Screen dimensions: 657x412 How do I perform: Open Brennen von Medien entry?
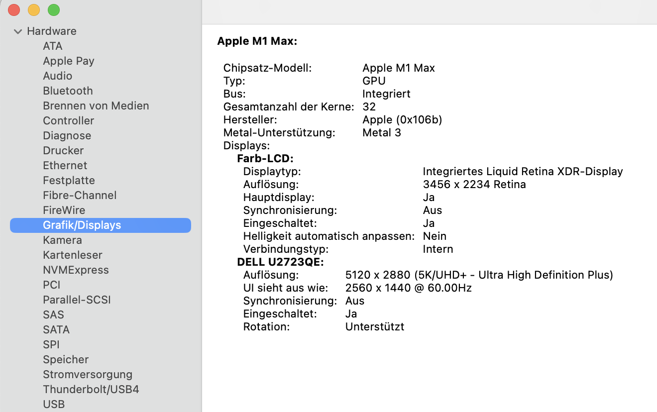(x=96, y=106)
